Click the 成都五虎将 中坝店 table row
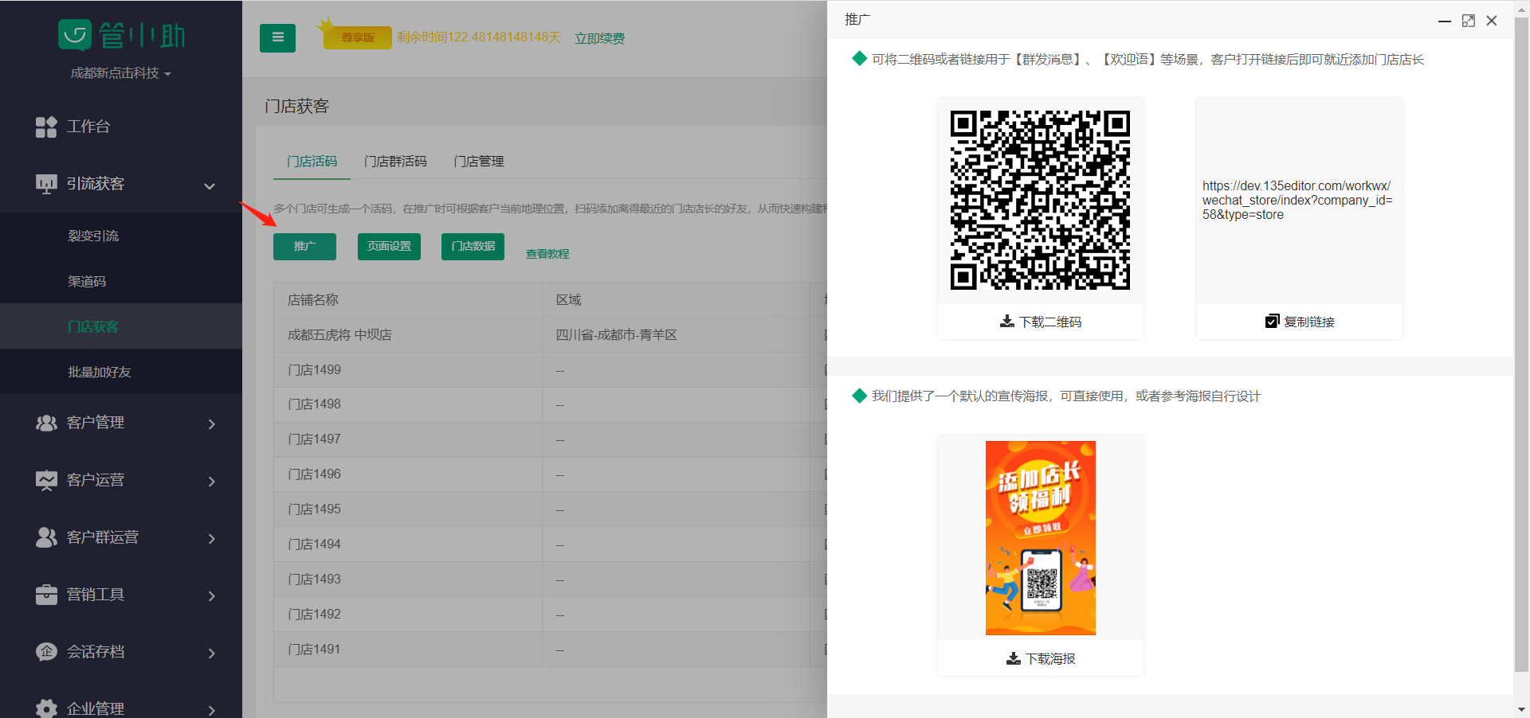Image resolution: width=1530 pixels, height=718 pixels. 550,335
